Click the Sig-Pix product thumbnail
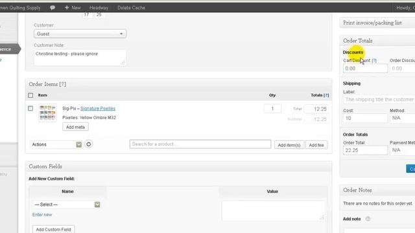Viewport: 415px width, 233px height. [x=47, y=113]
